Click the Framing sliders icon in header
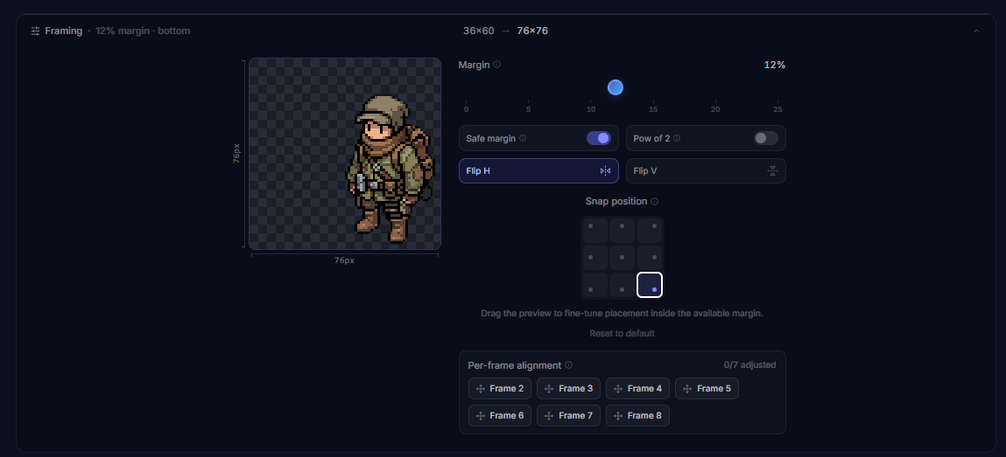The width and height of the screenshot is (1006, 457). (x=35, y=31)
